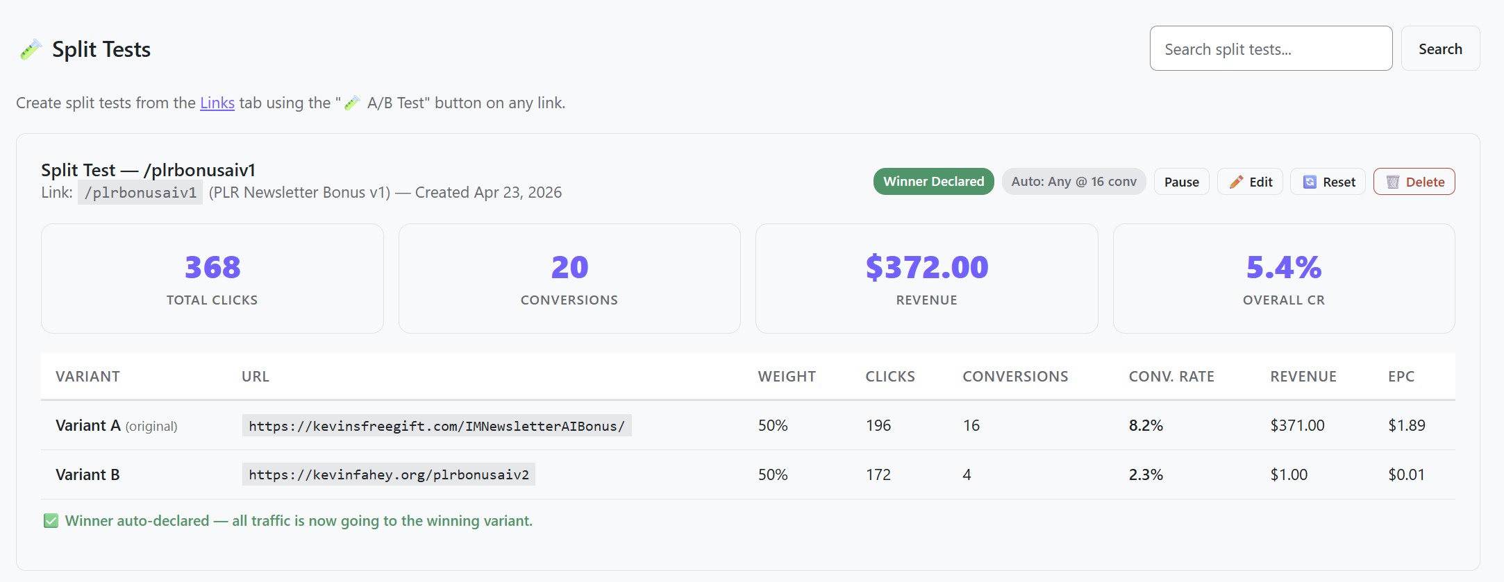Select Variant B URL kevinfahey.org/plrbonusaiv2
This screenshot has height=582, width=1504.
click(x=389, y=474)
